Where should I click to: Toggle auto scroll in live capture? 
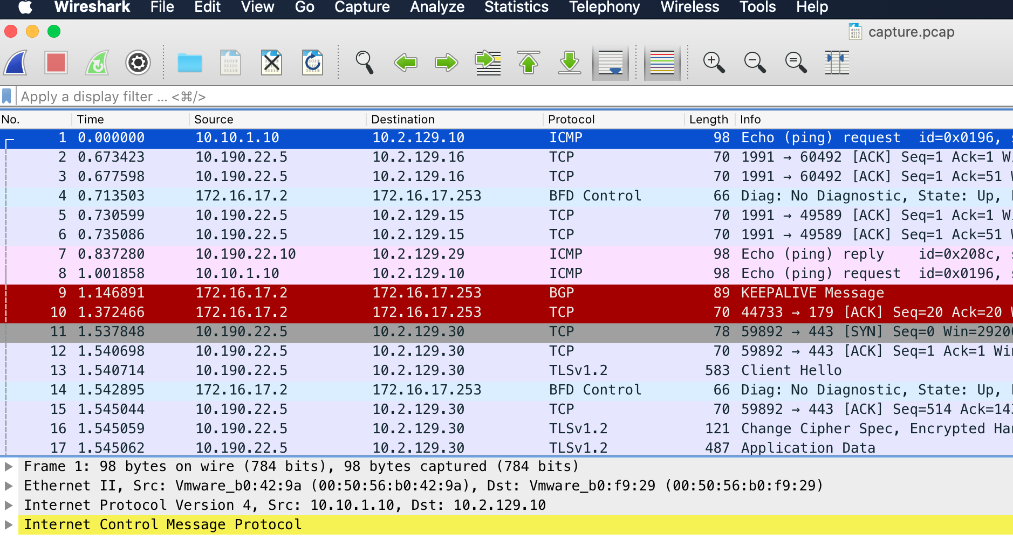pyautogui.click(x=611, y=63)
